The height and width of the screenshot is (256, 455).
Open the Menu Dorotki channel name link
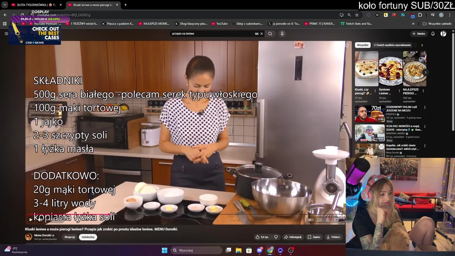coord(43,235)
